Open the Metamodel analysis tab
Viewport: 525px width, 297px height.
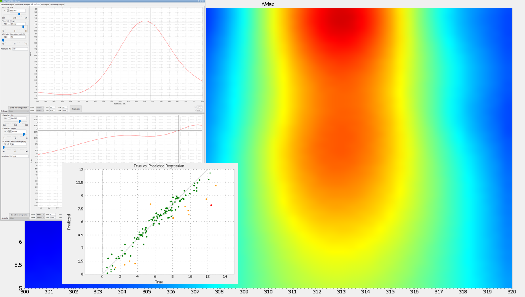pos(23,4)
